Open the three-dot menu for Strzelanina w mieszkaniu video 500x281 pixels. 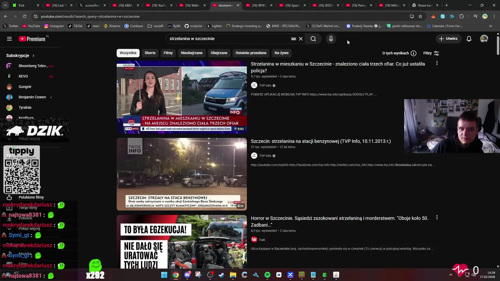437,63
